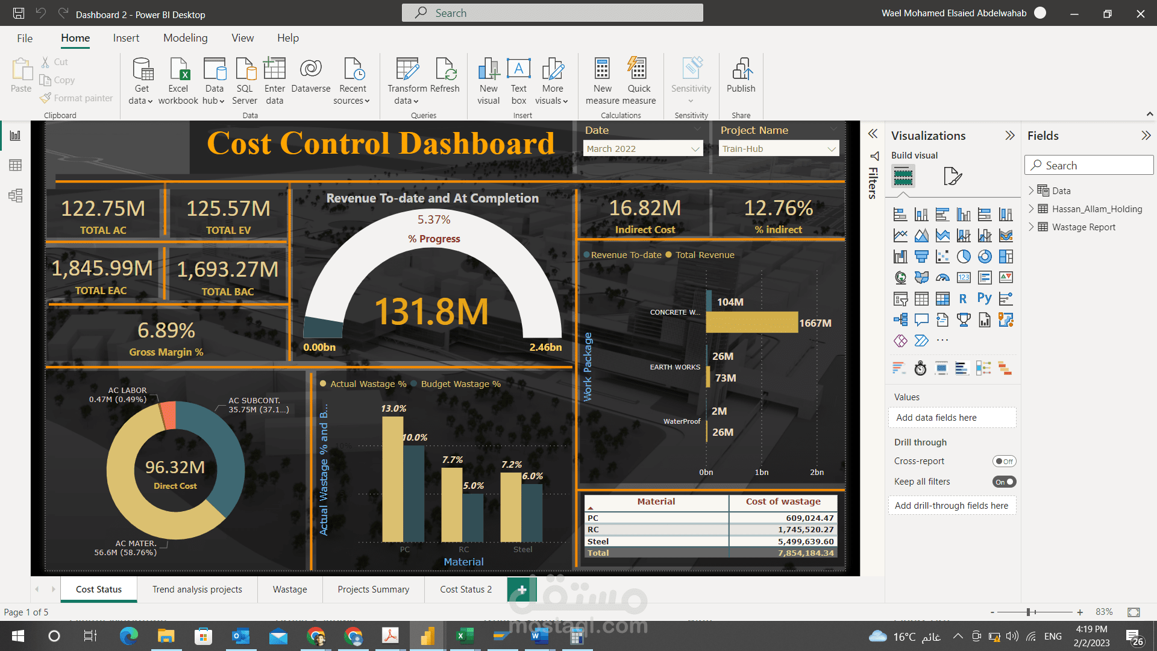Expand the Filters pane

coord(873,134)
